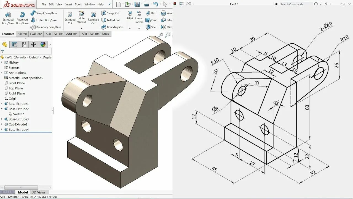Image resolution: width=353 pixels, height=199 pixels.
Task: Toggle the DimXpertManager crosshair tab
Action: [33, 44]
